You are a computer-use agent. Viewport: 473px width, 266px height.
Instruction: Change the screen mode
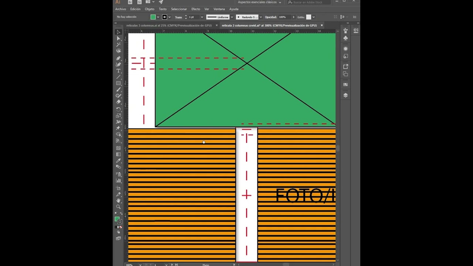tap(118, 238)
